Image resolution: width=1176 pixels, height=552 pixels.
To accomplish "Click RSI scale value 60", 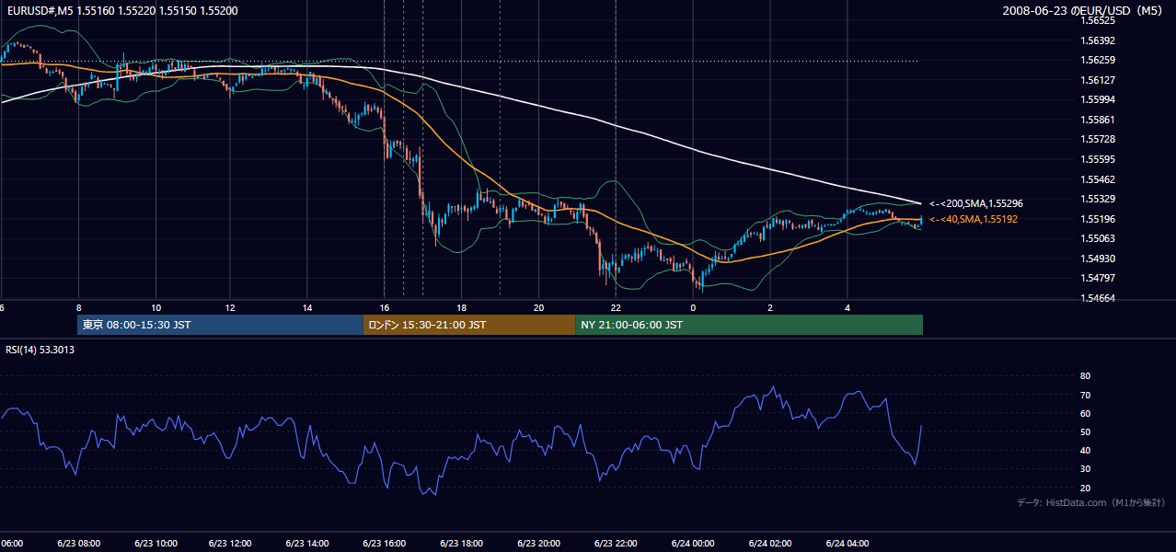I will [1085, 413].
